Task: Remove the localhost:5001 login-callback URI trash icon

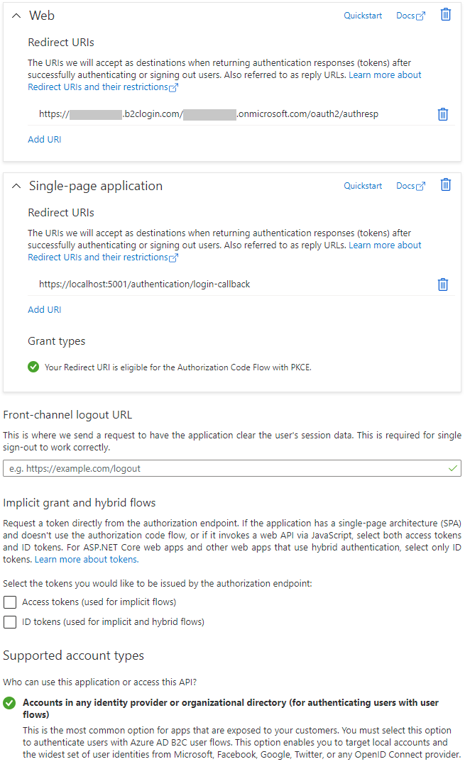Action: 442,284
